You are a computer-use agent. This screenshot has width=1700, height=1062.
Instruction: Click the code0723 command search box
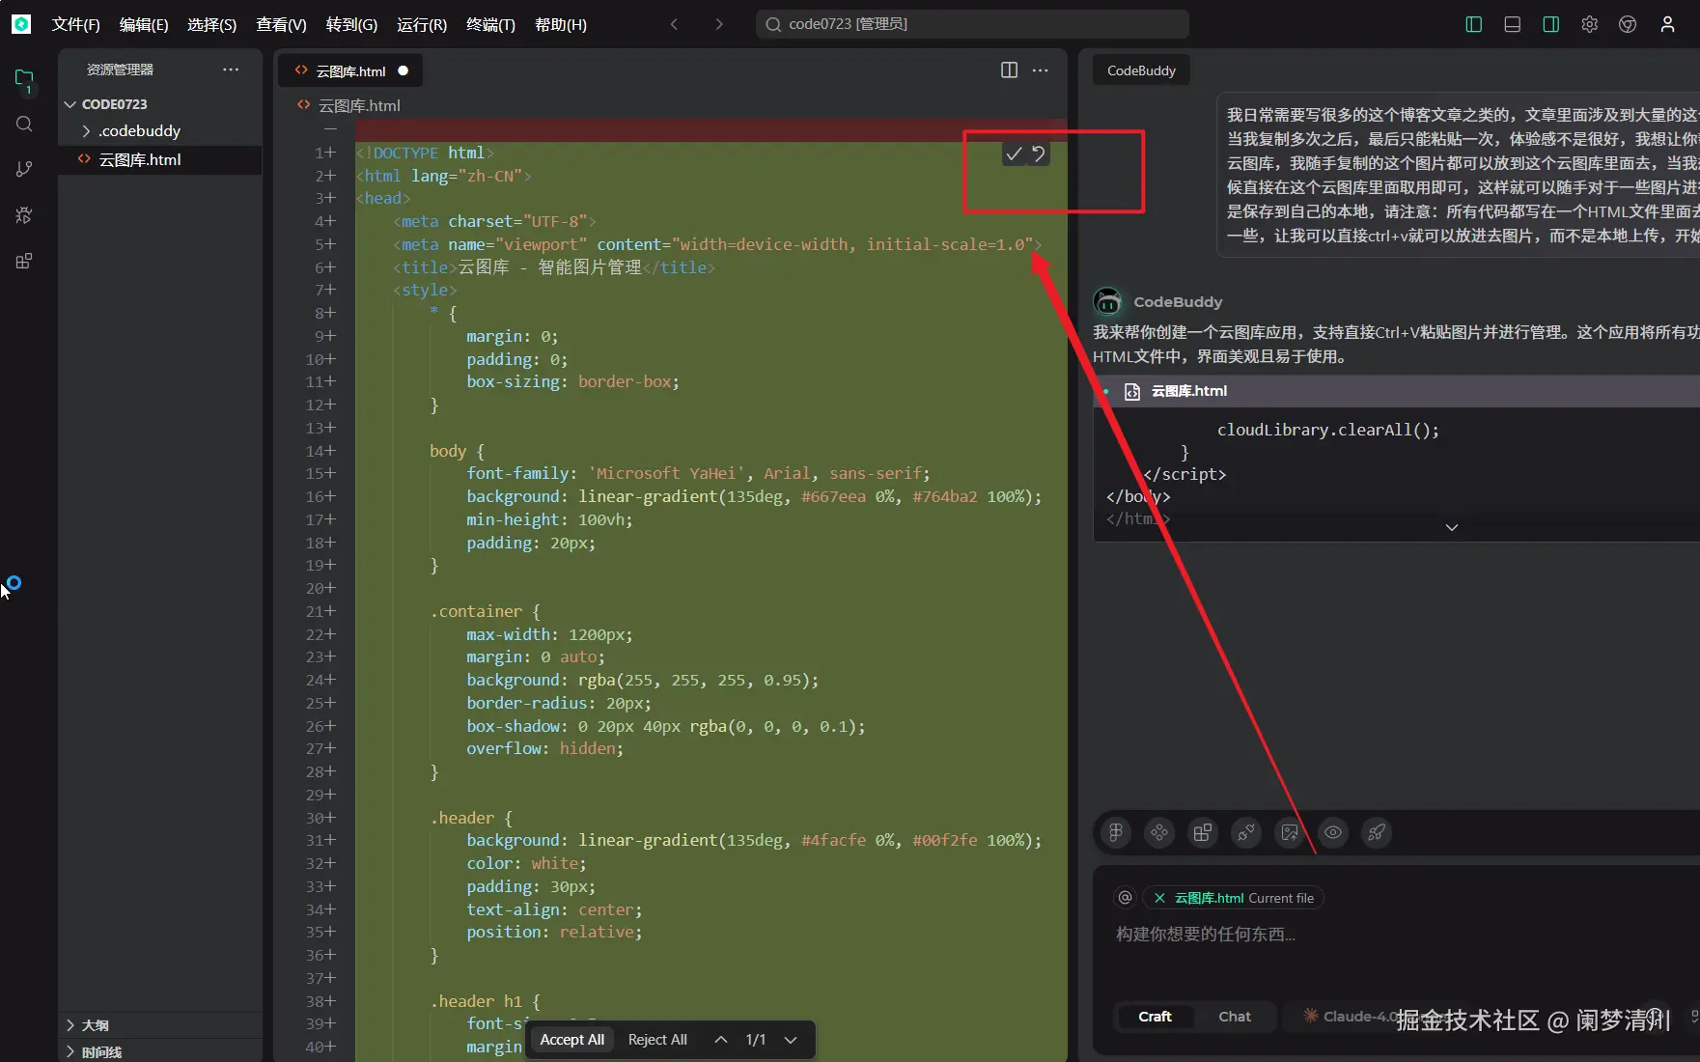[x=972, y=24]
